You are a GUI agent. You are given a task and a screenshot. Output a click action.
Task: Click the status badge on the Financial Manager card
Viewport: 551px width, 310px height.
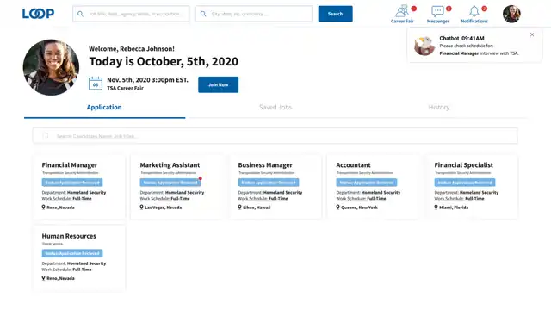pyautogui.click(x=72, y=183)
